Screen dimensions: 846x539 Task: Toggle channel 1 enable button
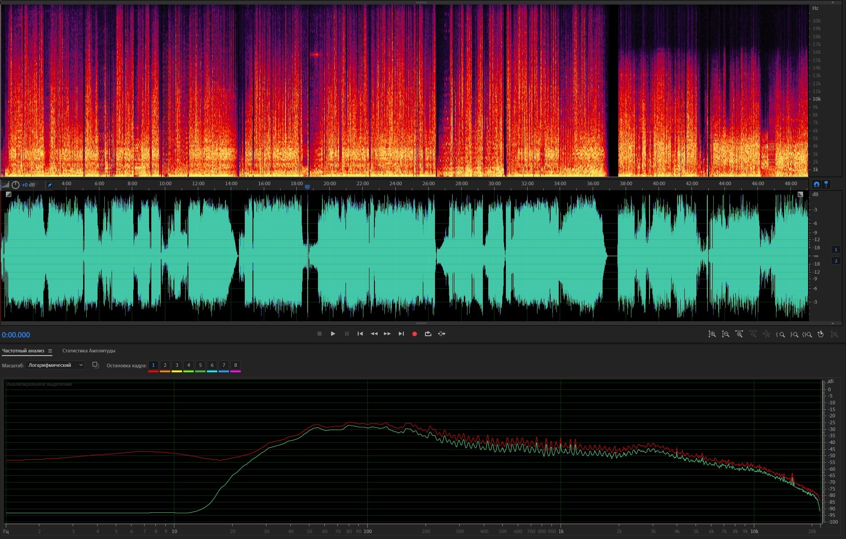836,249
